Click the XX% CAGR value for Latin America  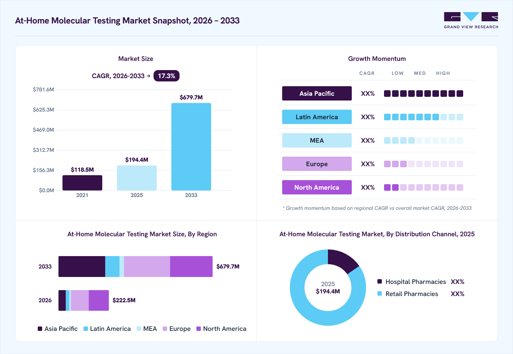pos(368,117)
